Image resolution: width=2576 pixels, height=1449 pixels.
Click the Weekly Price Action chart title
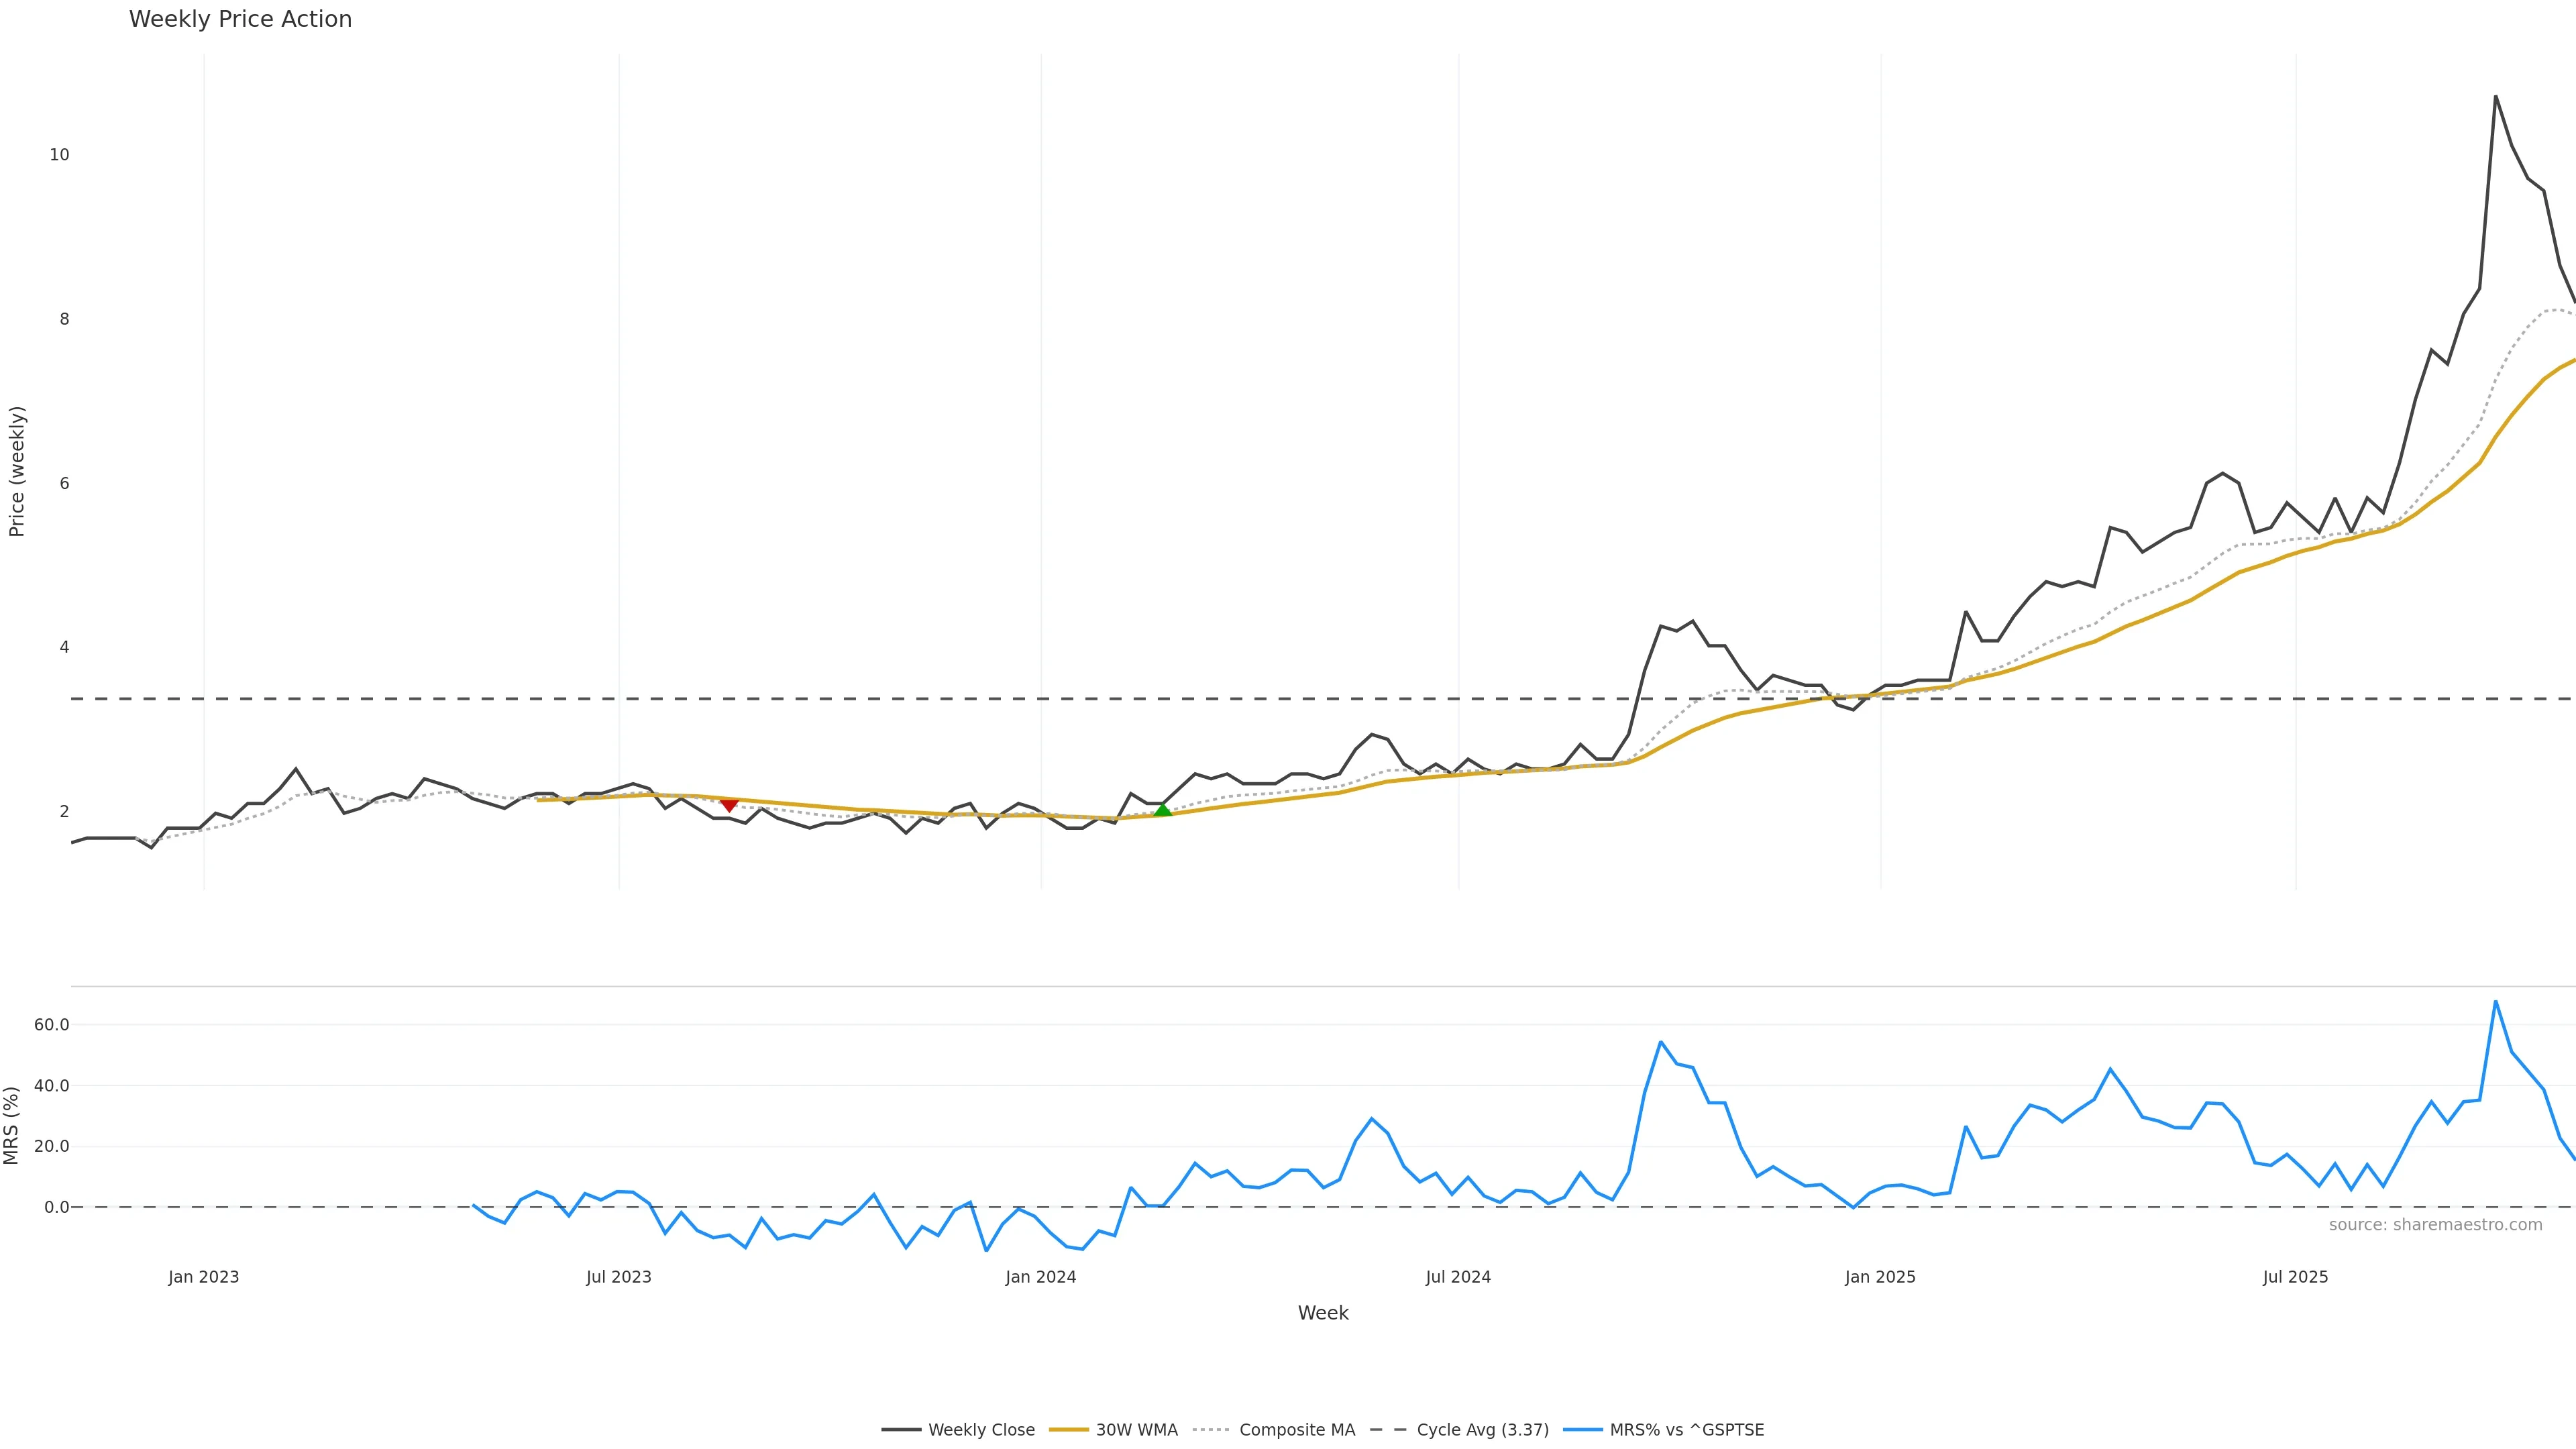[240, 19]
